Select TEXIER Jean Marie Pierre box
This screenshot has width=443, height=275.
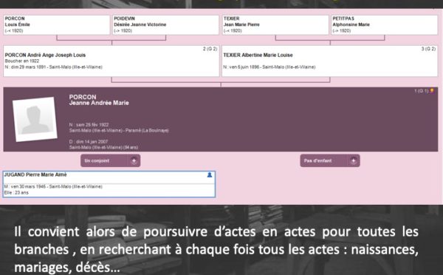[275, 25]
